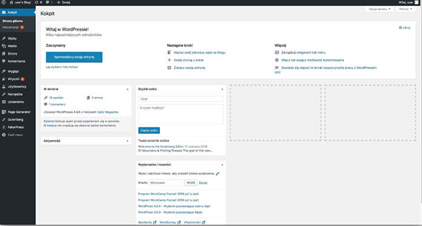Open Strona główna submenu item

coord(13,21)
